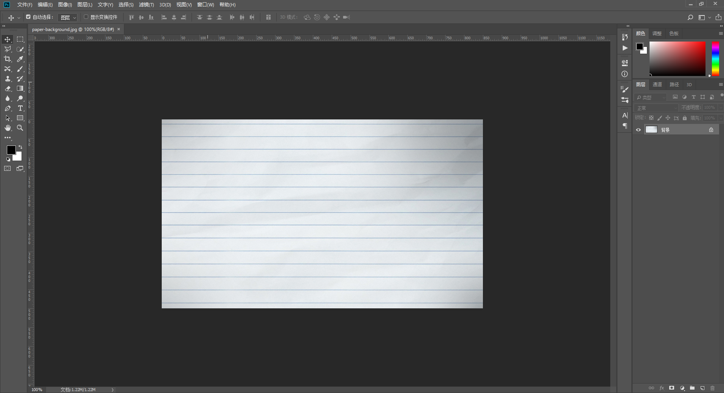Open the 图层 auto-select dropdown
This screenshot has width=724, height=393.
pyautogui.click(x=68, y=17)
